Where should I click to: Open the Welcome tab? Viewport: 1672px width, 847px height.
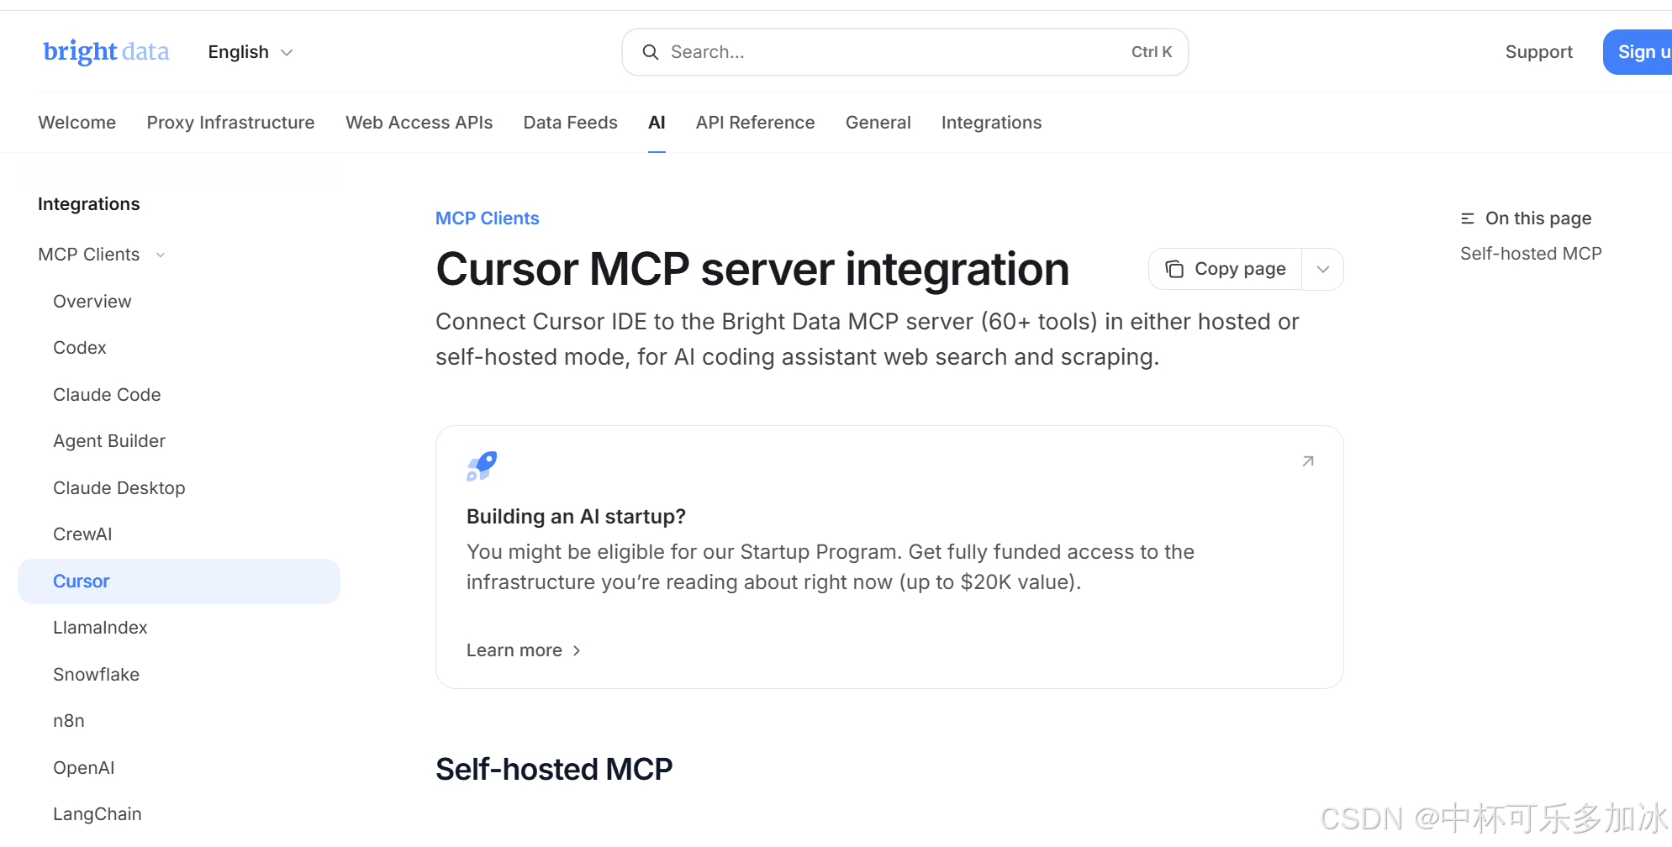(x=77, y=123)
